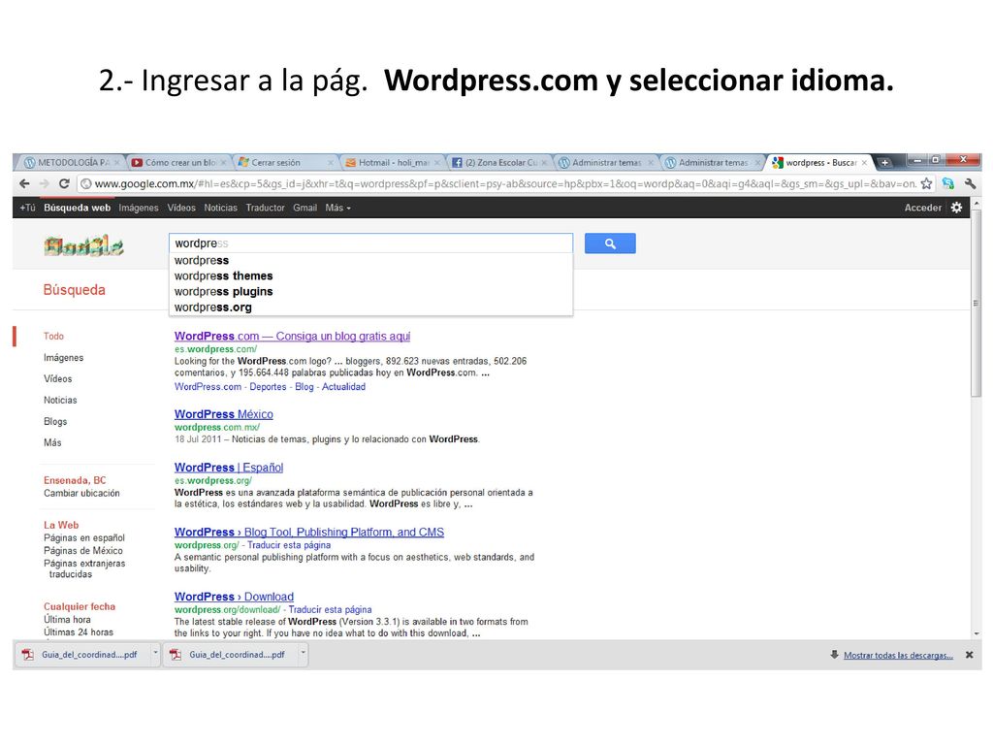The image size is (993, 745).
Task: Click the Google search input field
Action: [x=370, y=243]
